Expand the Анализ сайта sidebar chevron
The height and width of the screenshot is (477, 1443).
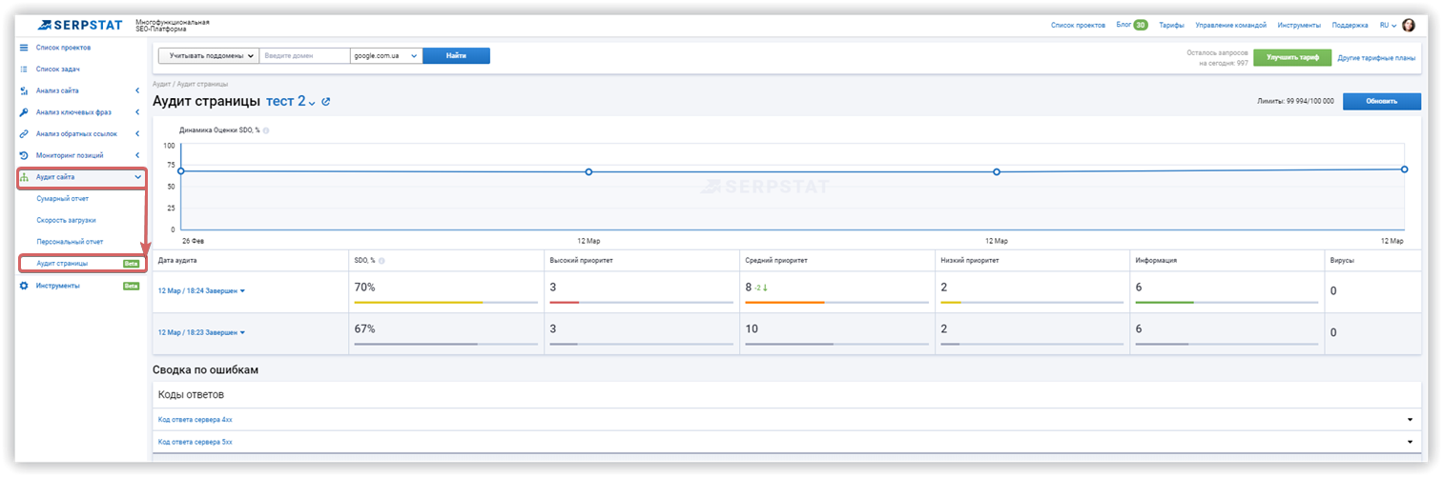point(137,90)
